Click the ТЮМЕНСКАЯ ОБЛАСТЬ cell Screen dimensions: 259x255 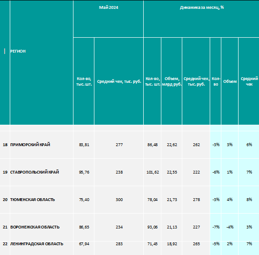point(41,200)
